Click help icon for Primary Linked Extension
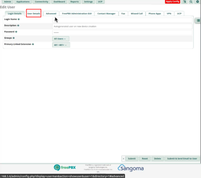Image resolution: width=201 pixels, height=178 pixels. pyautogui.click(x=33, y=44)
